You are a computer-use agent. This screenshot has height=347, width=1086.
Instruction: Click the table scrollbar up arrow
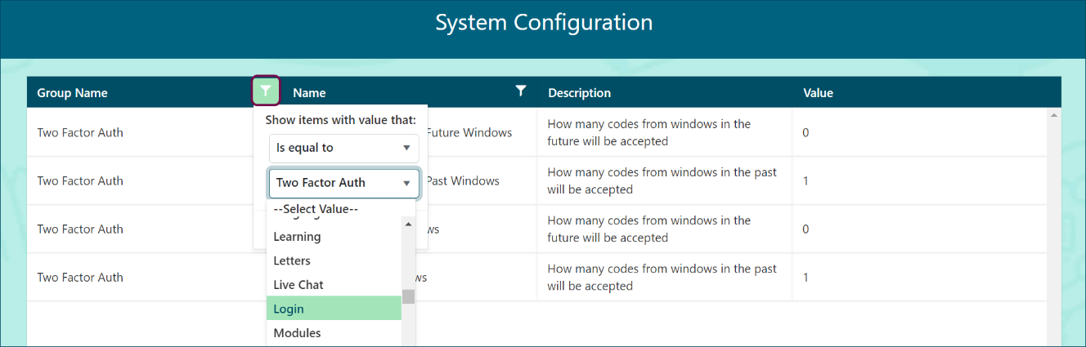pos(1053,114)
